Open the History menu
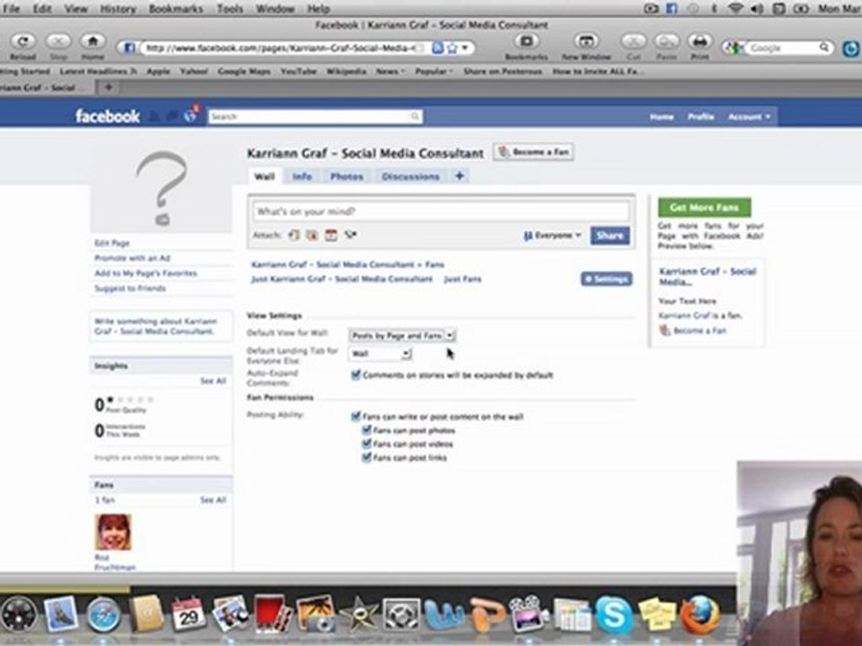Viewport: 862px width, 646px height. (118, 9)
